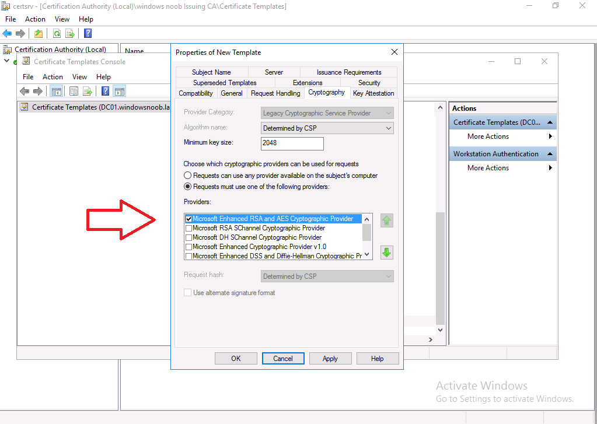The width and height of the screenshot is (597, 424).
Task: Click the certsrv title bar application icon
Action: pyautogui.click(x=5, y=6)
